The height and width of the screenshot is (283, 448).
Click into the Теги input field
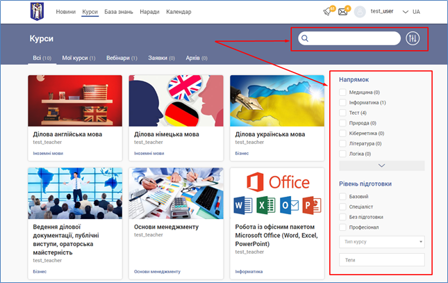pyautogui.click(x=381, y=260)
